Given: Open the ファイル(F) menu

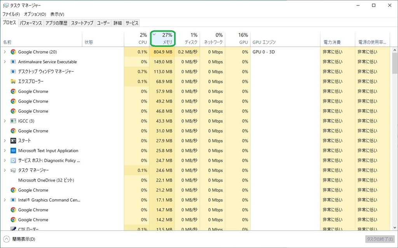Looking at the screenshot, I should coord(11,14).
